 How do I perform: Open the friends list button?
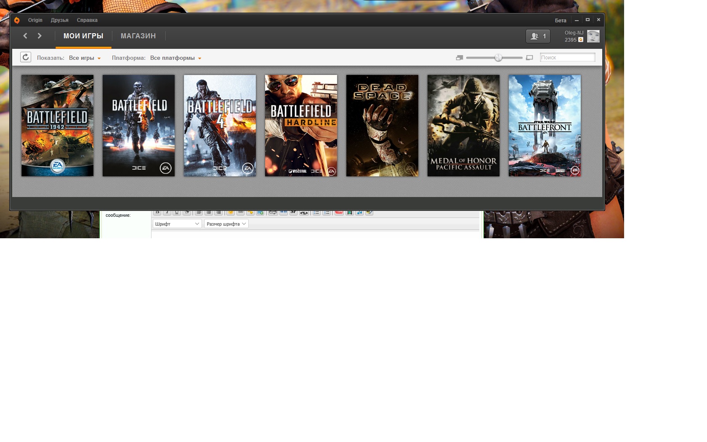pyautogui.click(x=538, y=36)
